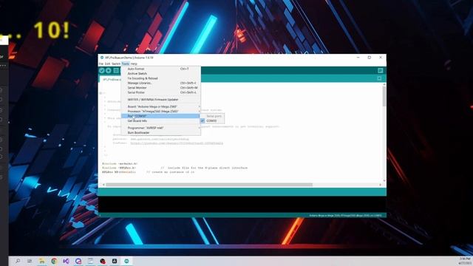Click the New sketch toolbar icon
473x266 pixels.
pyautogui.click(x=116, y=71)
